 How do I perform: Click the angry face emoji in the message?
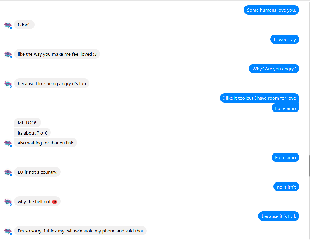click(55, 202)
